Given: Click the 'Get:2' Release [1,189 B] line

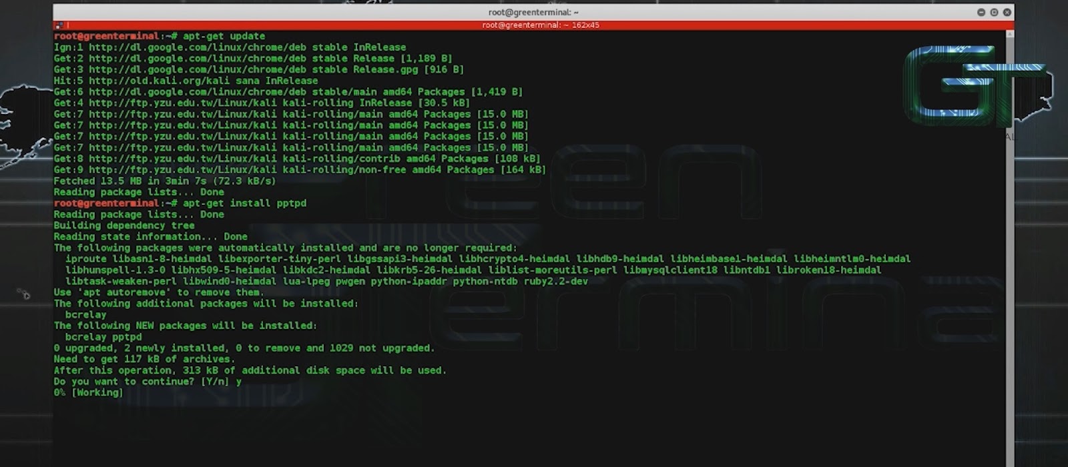Looking at the screenshot, I should (x=253, y=59).
